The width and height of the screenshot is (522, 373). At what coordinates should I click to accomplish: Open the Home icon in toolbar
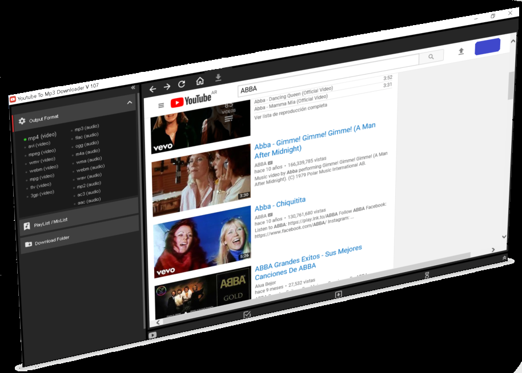[200, 81]
